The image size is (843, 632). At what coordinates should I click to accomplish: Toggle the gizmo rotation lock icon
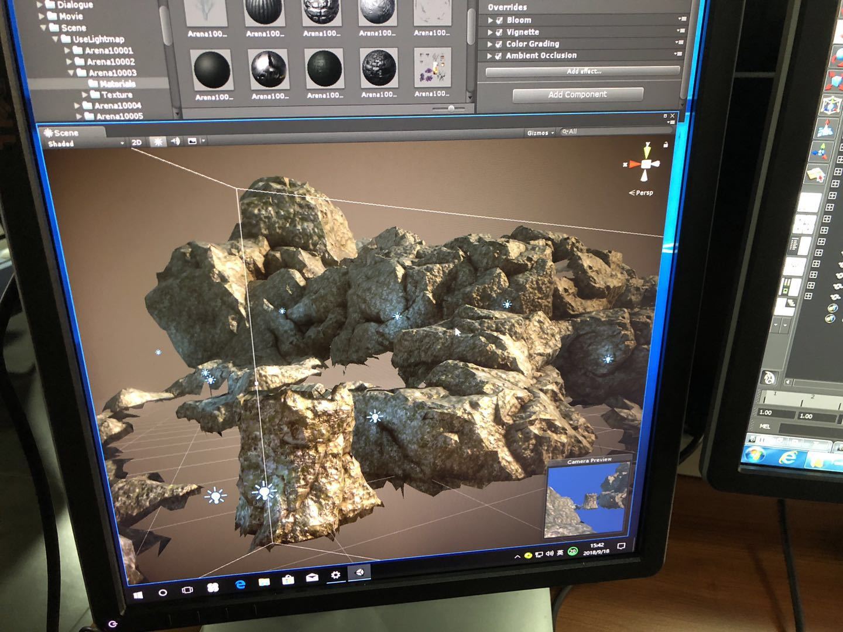[x=666, y=145]
